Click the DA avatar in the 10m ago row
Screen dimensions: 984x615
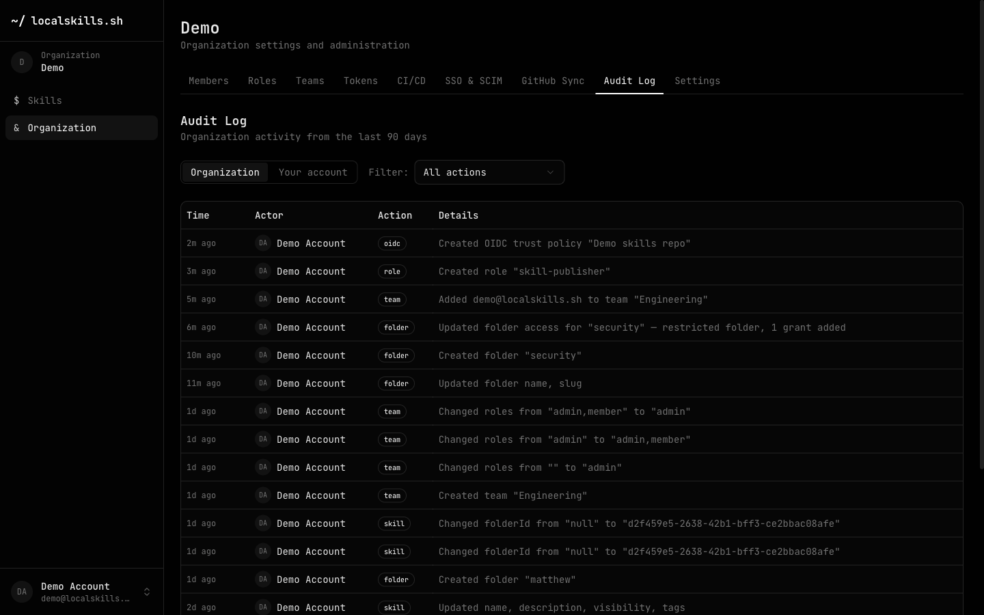pos(263,355)
